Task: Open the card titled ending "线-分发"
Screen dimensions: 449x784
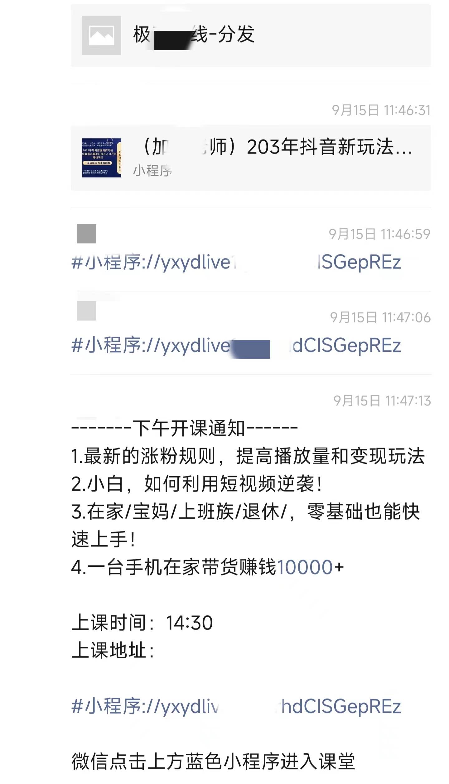Action: (251, 35)
